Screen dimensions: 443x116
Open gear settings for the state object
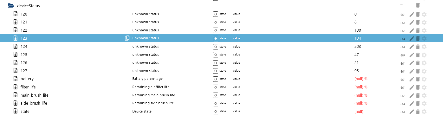(424, 112)
